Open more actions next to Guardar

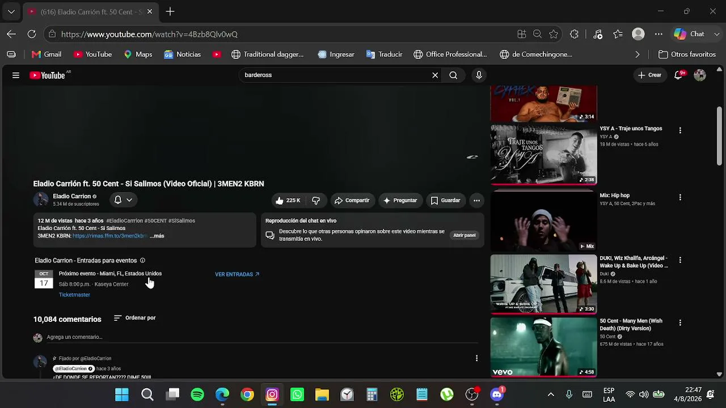pyautogui.click(x=476, y=201)
